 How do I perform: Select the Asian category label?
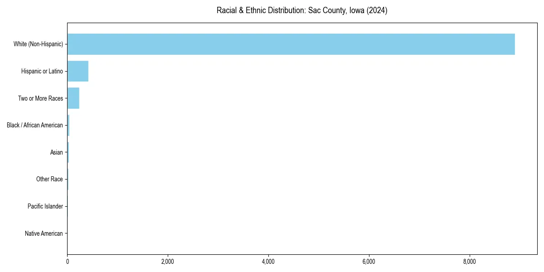click(x=56, y=152)
